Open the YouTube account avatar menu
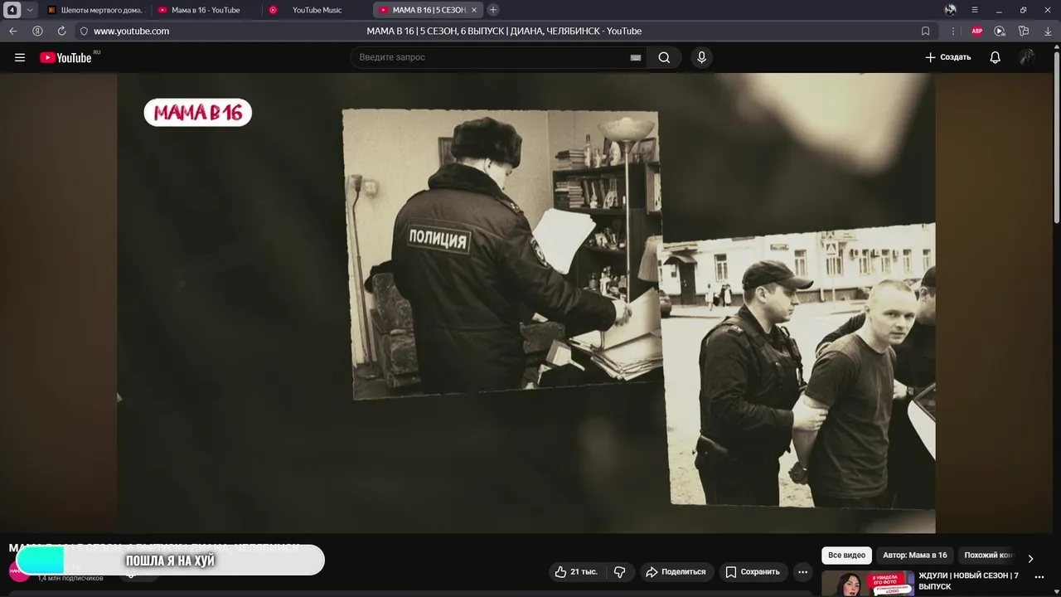This screenshot has height=597, width=1061. [1027, 57]
